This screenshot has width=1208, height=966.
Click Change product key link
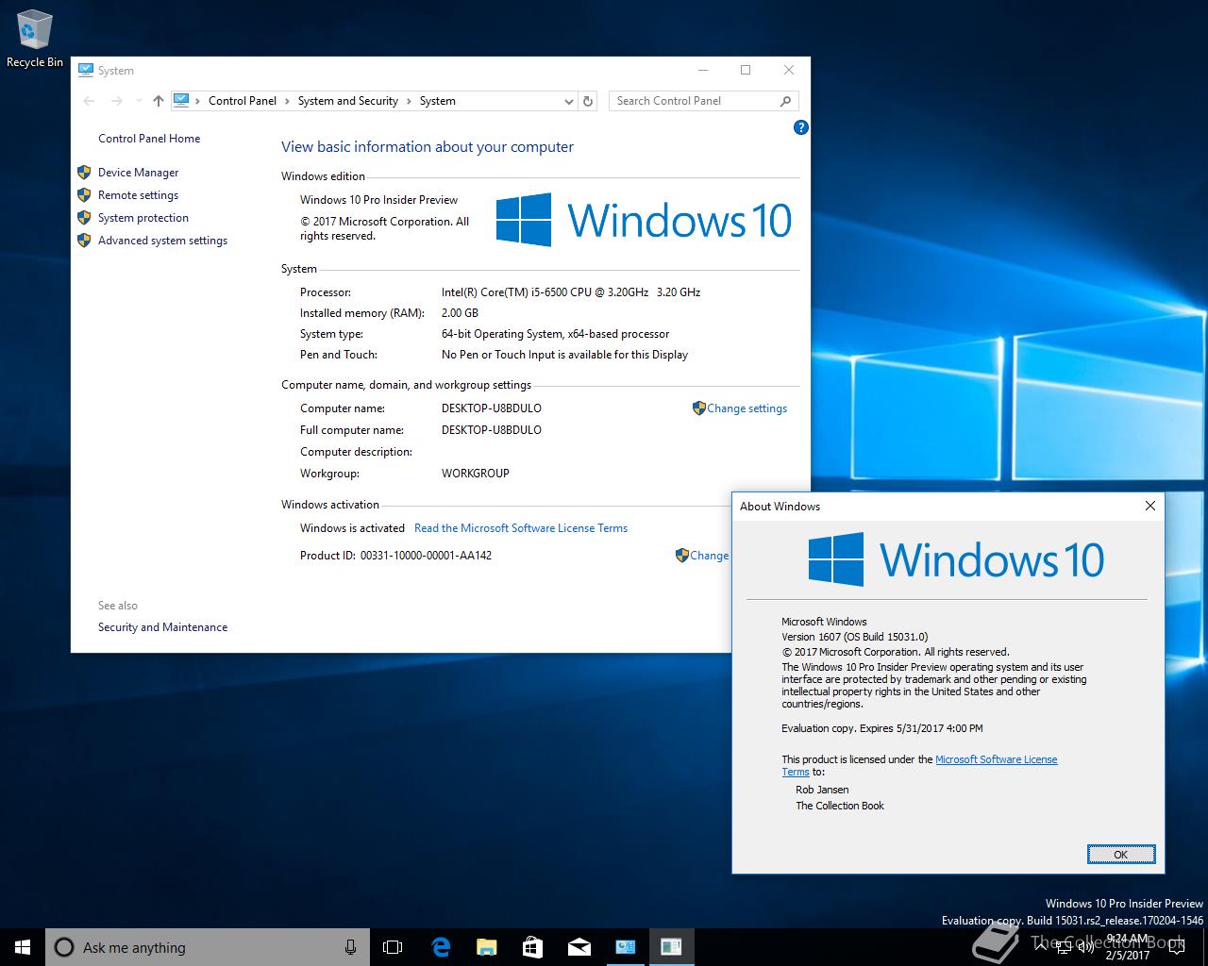click(x=709, y=556)
